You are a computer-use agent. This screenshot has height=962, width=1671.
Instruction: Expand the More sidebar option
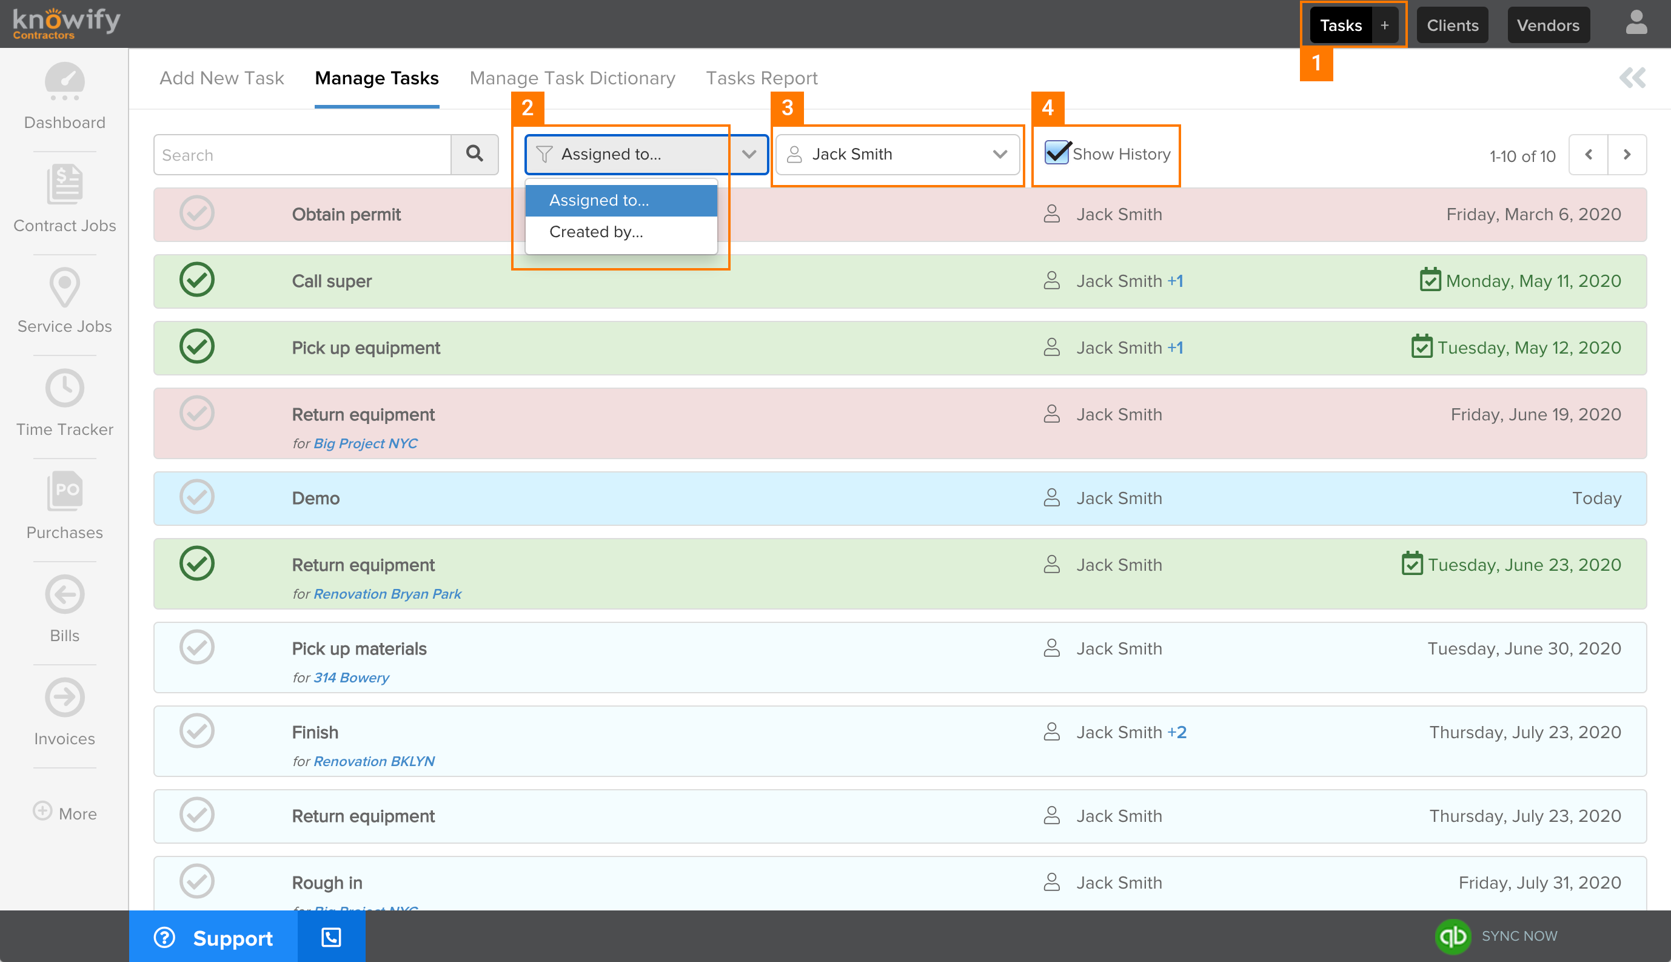point(65,813)
